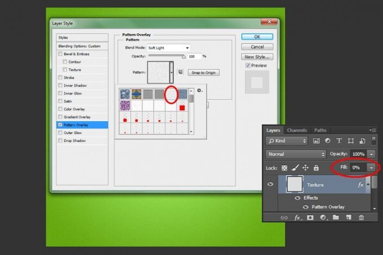This screenshot has height=255, width=383.
Task: Click the new group folder icon
Action: point(336,217)
